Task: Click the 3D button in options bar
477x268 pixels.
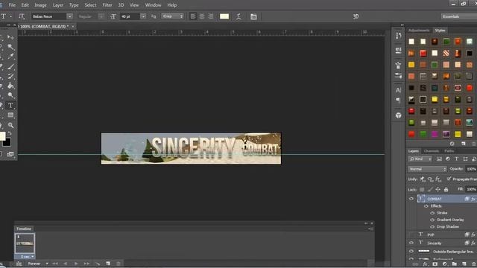Action: point(356,16)
